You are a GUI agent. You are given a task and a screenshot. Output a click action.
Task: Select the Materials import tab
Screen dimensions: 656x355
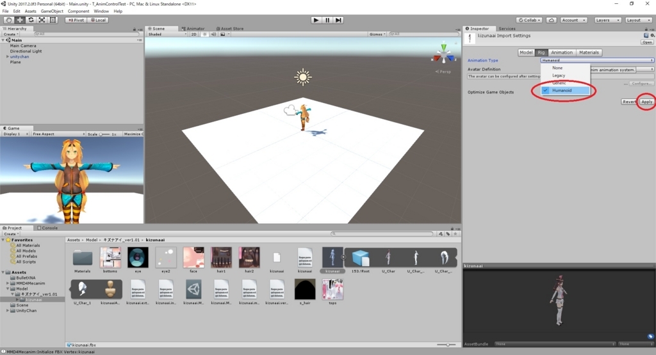[x=589, y=52]
